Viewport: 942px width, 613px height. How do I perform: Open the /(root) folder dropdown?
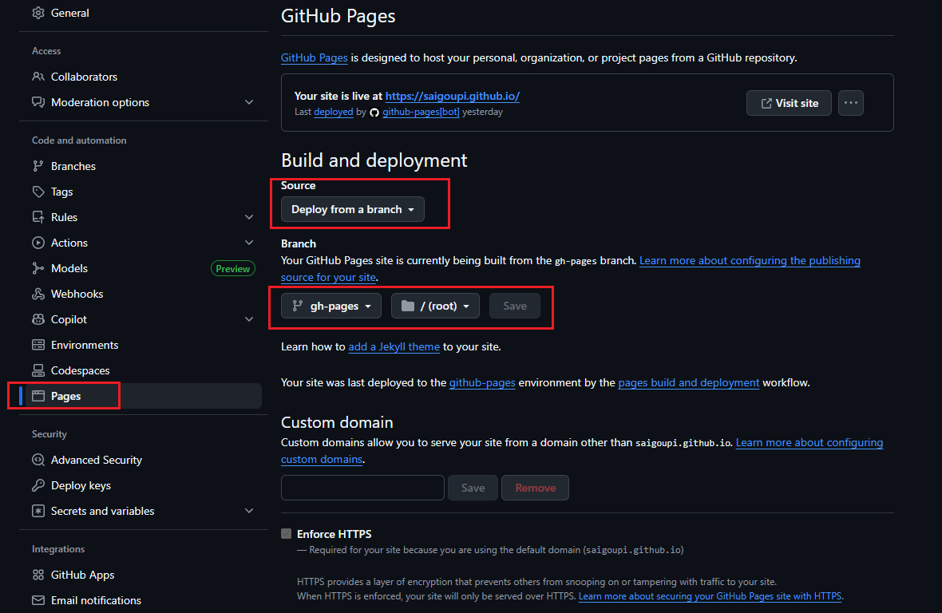tap(435, 305)
